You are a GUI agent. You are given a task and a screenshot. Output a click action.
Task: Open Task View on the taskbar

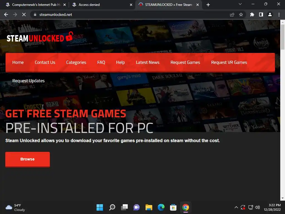(124, 207)
